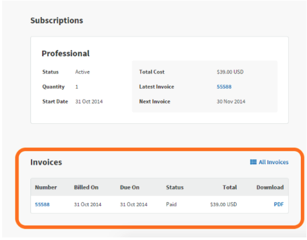This screenshot has height=240, width=307.
Task: Click the Total Cost label
Action: [152, 72]
